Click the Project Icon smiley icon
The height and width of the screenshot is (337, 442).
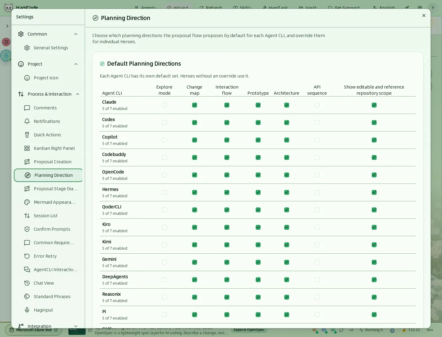(x=27, y=78)
